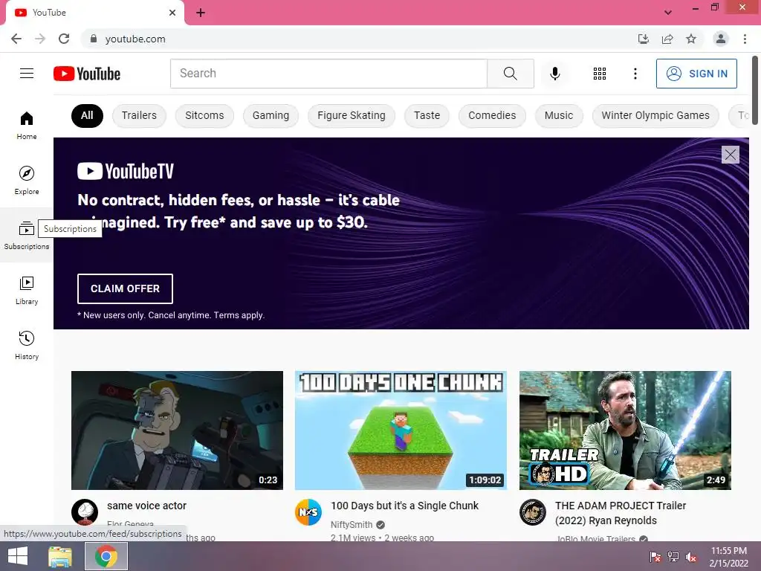The height and width of the screenshot is (571, 761).
Task: Share this page icon in address bar
Action: (x=667, y=39)
